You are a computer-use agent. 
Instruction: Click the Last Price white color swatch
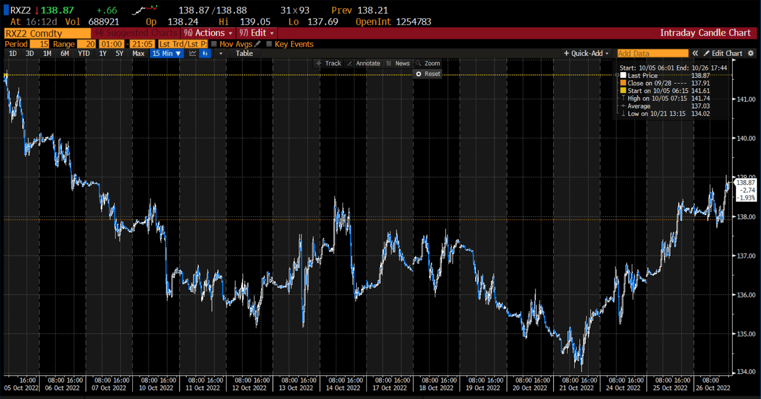[623, 75]
